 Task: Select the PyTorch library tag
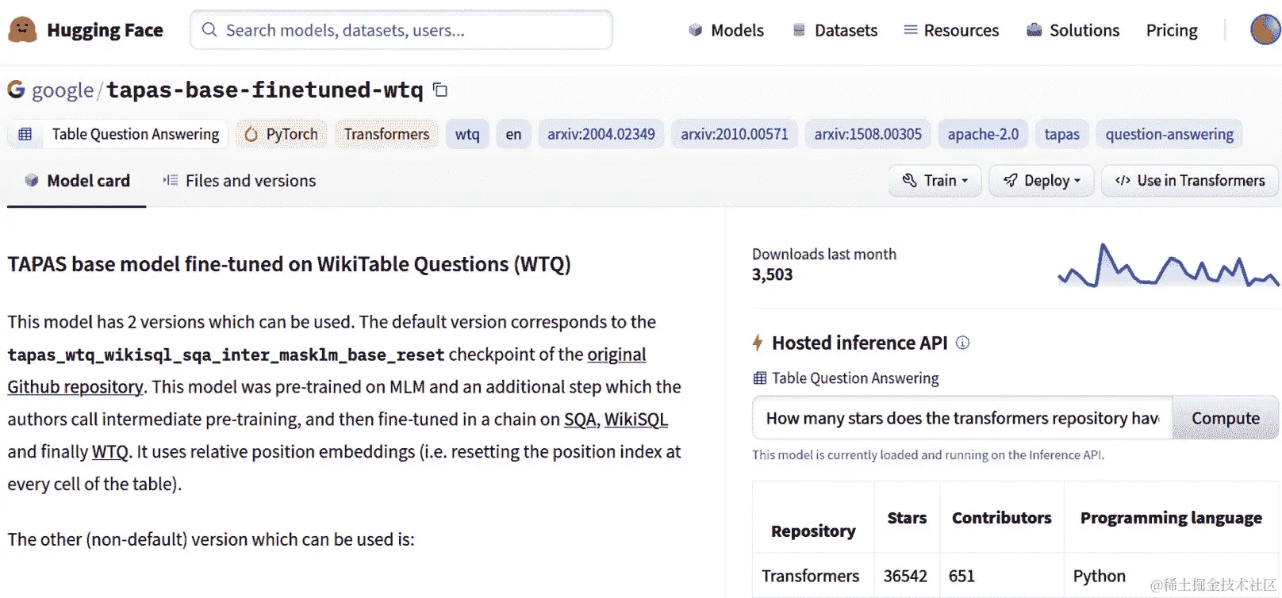281,134
